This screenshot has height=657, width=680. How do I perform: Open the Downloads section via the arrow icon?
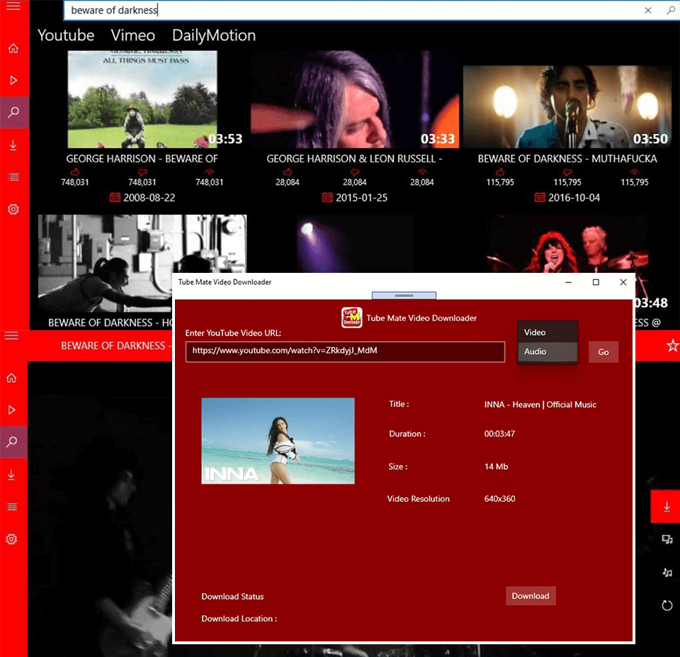click(13, 144)
